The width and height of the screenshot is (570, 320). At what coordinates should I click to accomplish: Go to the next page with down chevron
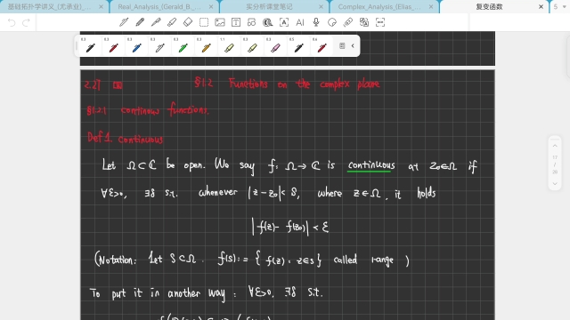coord(555,184)
